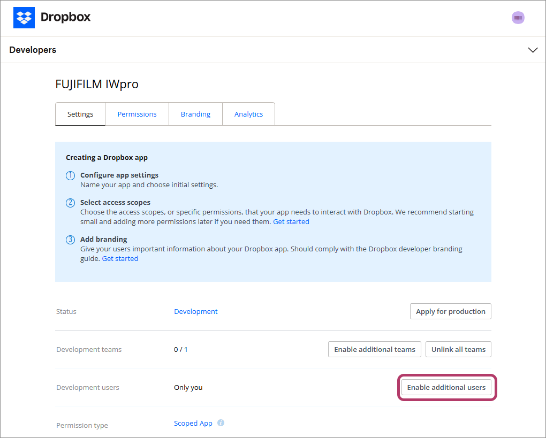Click the info icon beside Scoped App

[221, 423]
